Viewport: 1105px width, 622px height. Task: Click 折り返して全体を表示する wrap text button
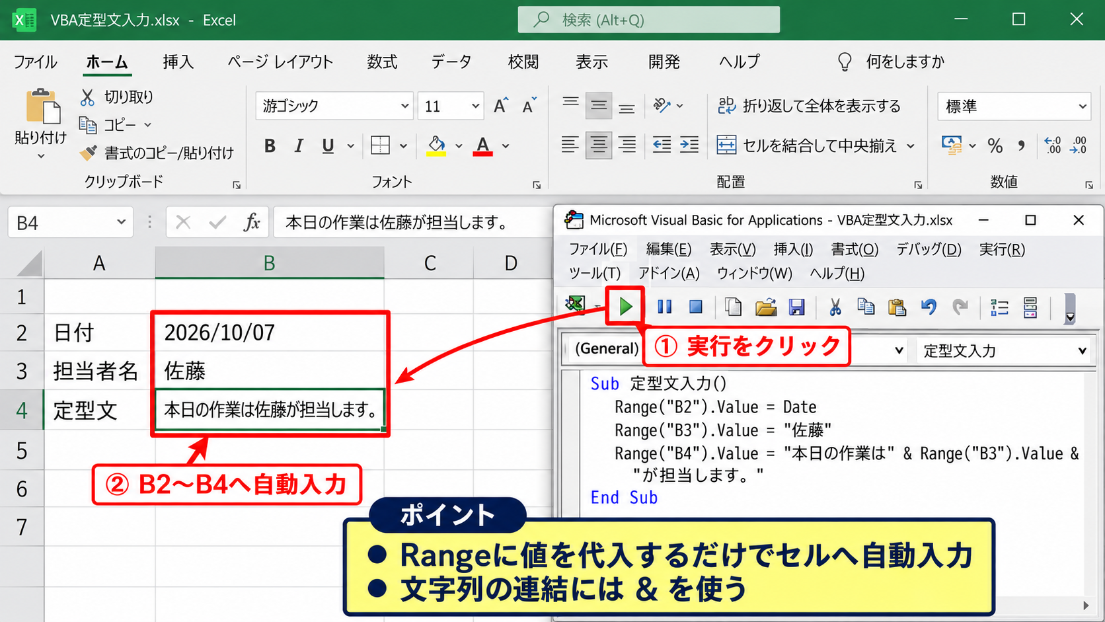(809, 106)
